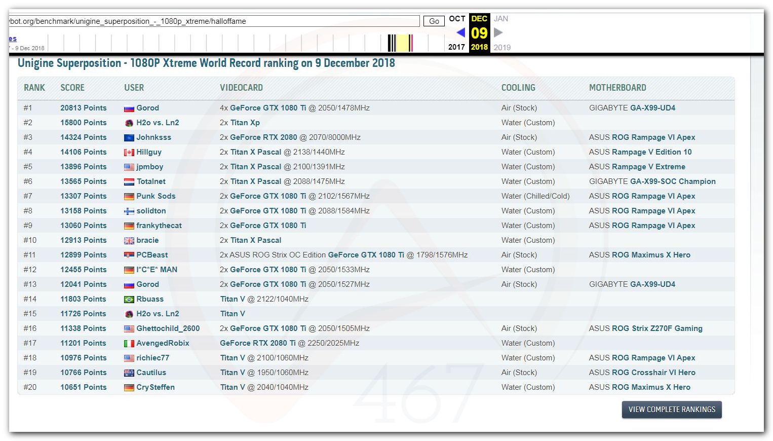This screenshot has height=441, width=773.
Task: Click the VIEW COMPLETE RANKINGS button
Action: (x=672, y=410)
